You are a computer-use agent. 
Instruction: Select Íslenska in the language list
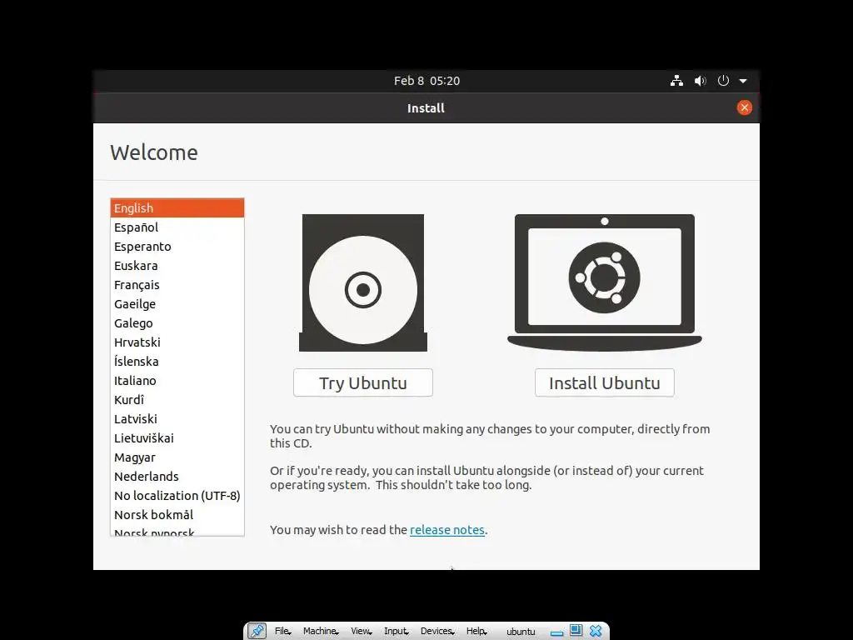coord(177,362)
